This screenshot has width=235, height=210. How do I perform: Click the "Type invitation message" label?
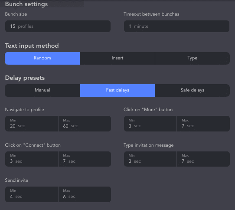(149, 145)
